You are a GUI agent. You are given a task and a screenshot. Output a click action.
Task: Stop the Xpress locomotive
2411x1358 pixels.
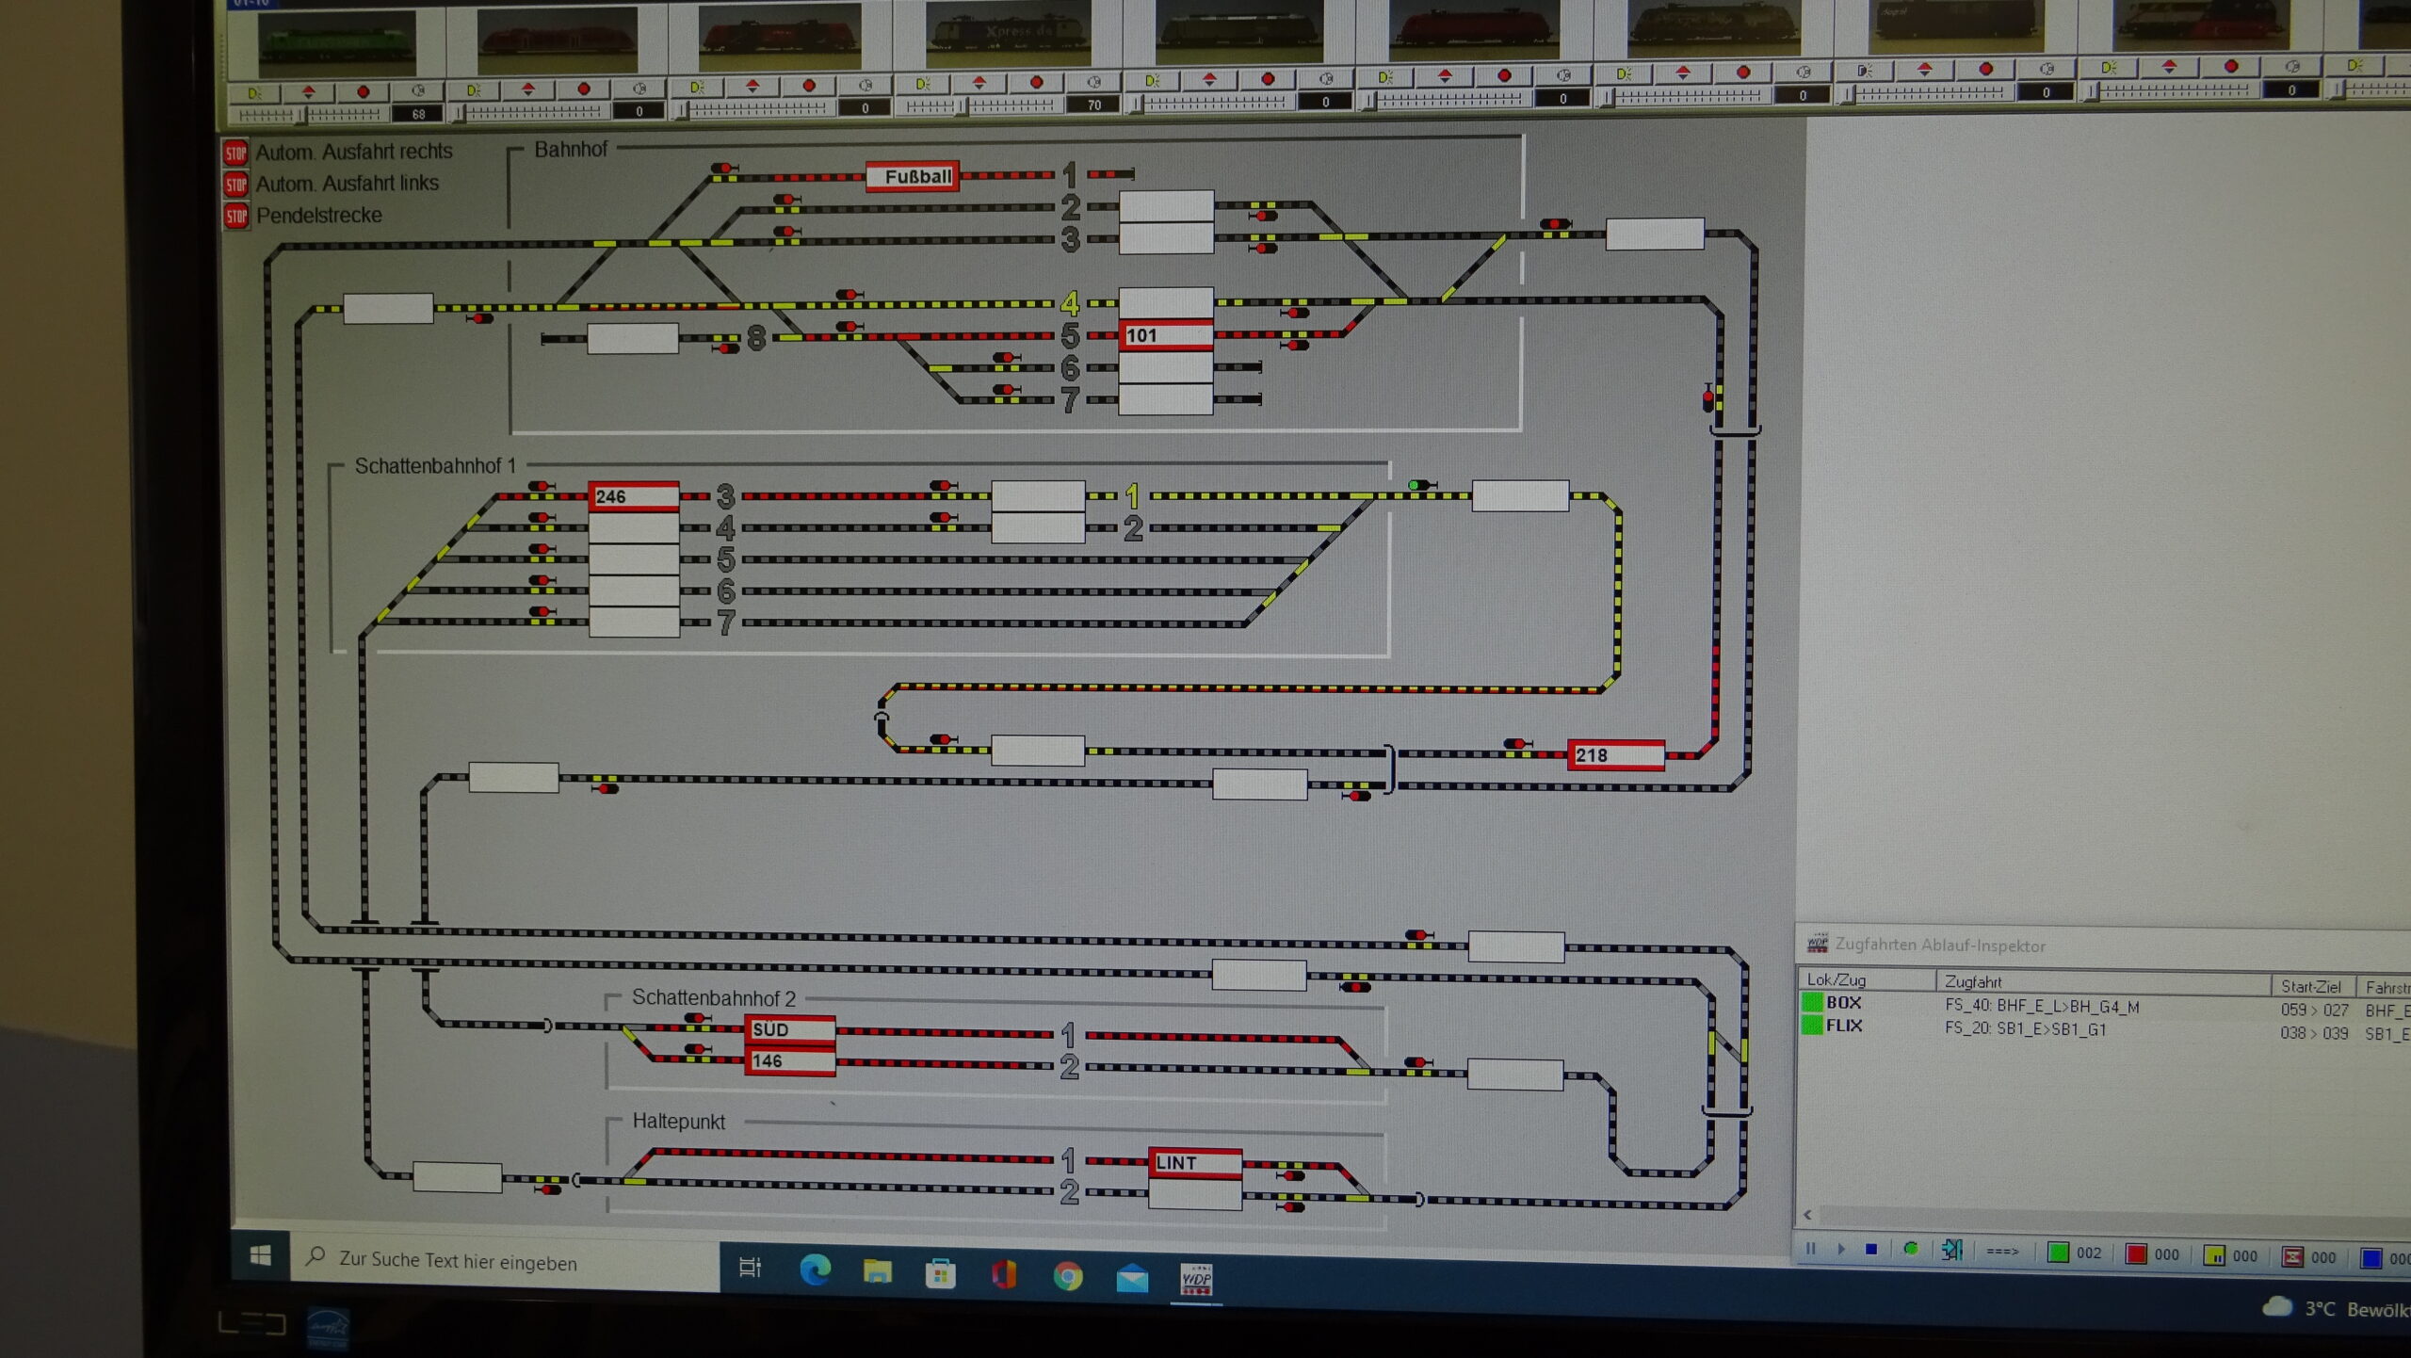(x=1036, y=82)
